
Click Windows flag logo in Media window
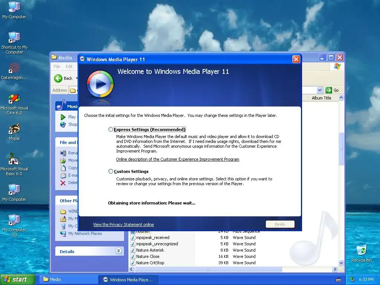[x=337, y=66]
